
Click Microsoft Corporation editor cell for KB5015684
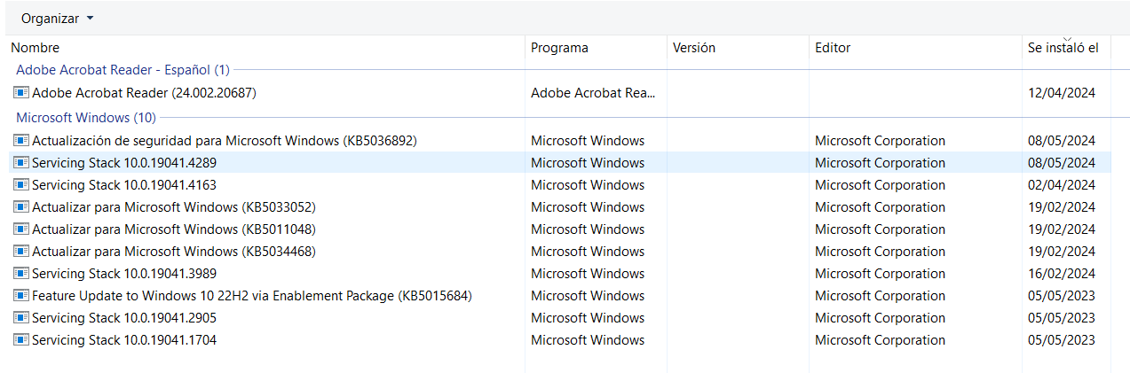pos(880,296)
